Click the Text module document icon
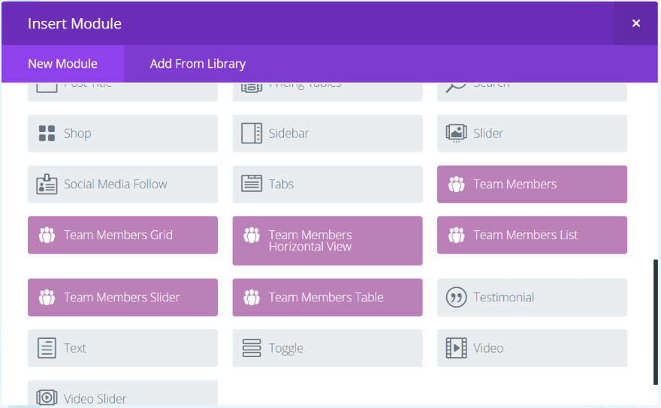Screen dimensions: 661x408 point(47,348)
